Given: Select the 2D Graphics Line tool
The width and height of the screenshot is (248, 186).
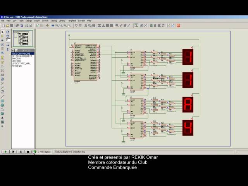Looking at the screenshot, I should (x=2, y=96).
